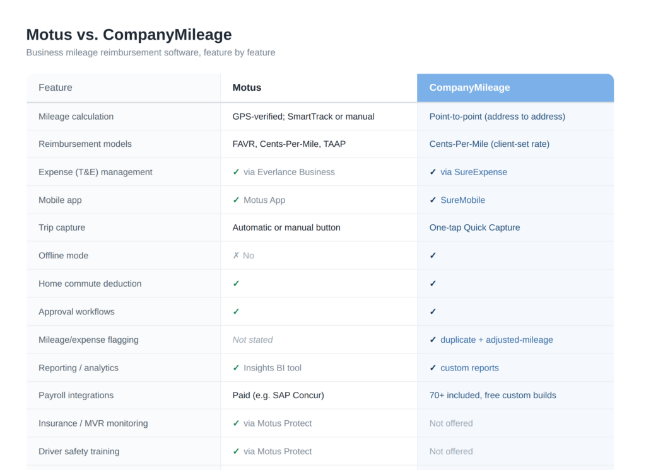The width and height of the screenshot is (646, 470).
Task: Click 'via Motus Protect' in Insurance / MVR row
Action: point(278,423)
